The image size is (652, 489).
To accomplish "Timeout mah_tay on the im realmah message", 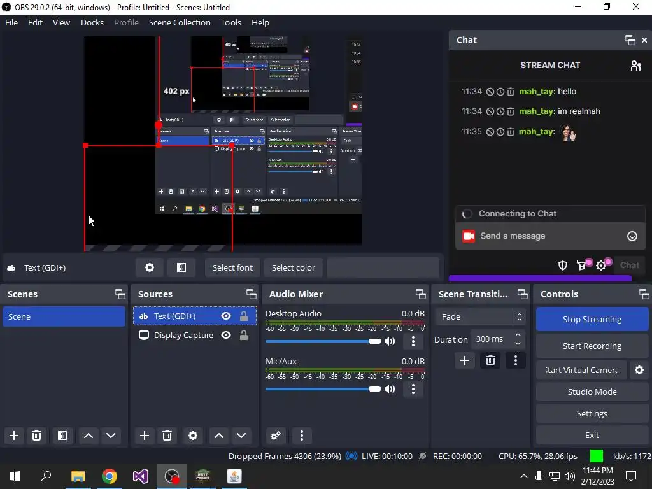I will [500, 111].
